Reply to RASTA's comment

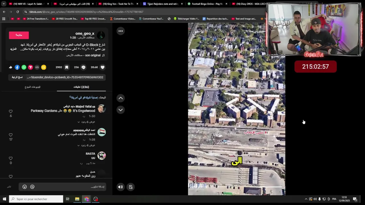[x=81, y=163]
